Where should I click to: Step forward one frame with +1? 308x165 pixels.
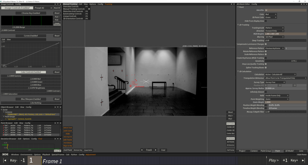285,160
